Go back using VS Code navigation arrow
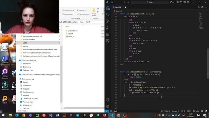This screenshot has width=209, height=118. pos(124,2)
